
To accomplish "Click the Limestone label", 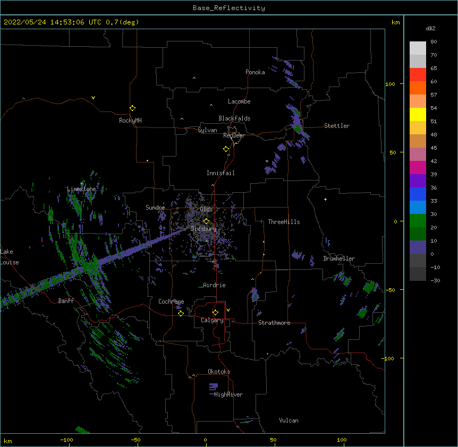I will (81, 189).
